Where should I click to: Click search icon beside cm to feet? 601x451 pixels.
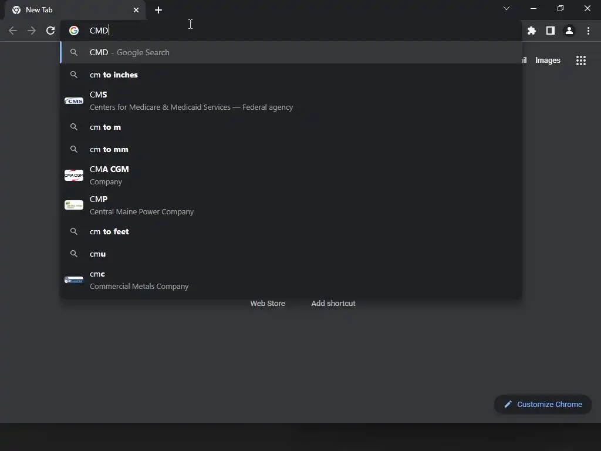[74, 231]
